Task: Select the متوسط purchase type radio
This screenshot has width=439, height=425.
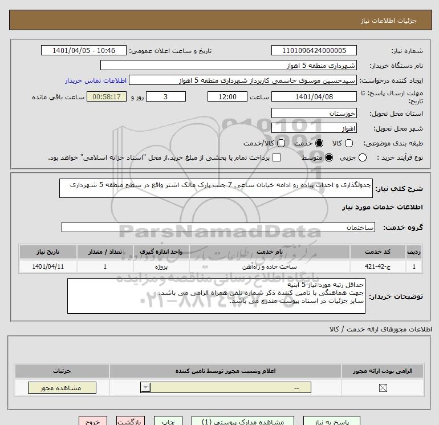Action: [x=329, y=157]
